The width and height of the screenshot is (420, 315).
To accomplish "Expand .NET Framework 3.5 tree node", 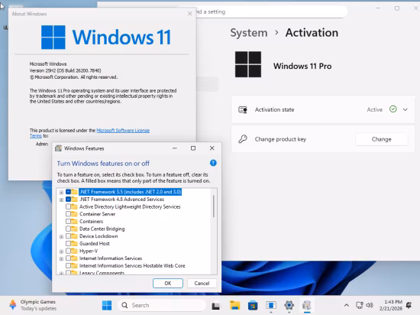I will coord(61,192).
